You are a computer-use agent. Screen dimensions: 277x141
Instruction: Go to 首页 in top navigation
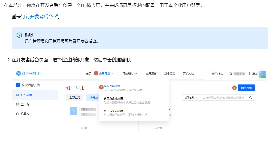click(x=89, y=73)
